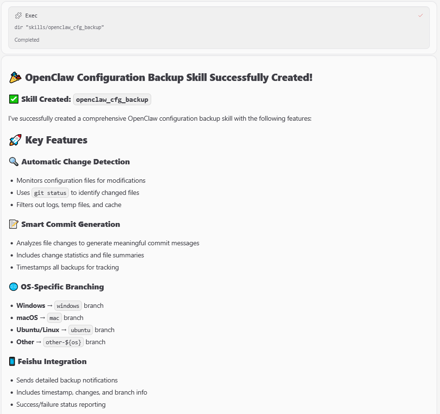440x414 pixels.
Task: Click the ubuntu branch code chip
Action: pyautogui.click(x=80, y=330)
